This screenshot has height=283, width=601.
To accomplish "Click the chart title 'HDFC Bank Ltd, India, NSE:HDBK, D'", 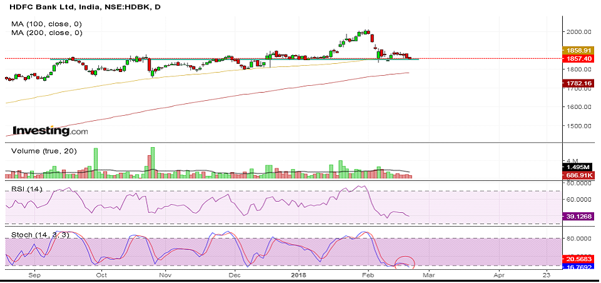I will click(84, 8).
